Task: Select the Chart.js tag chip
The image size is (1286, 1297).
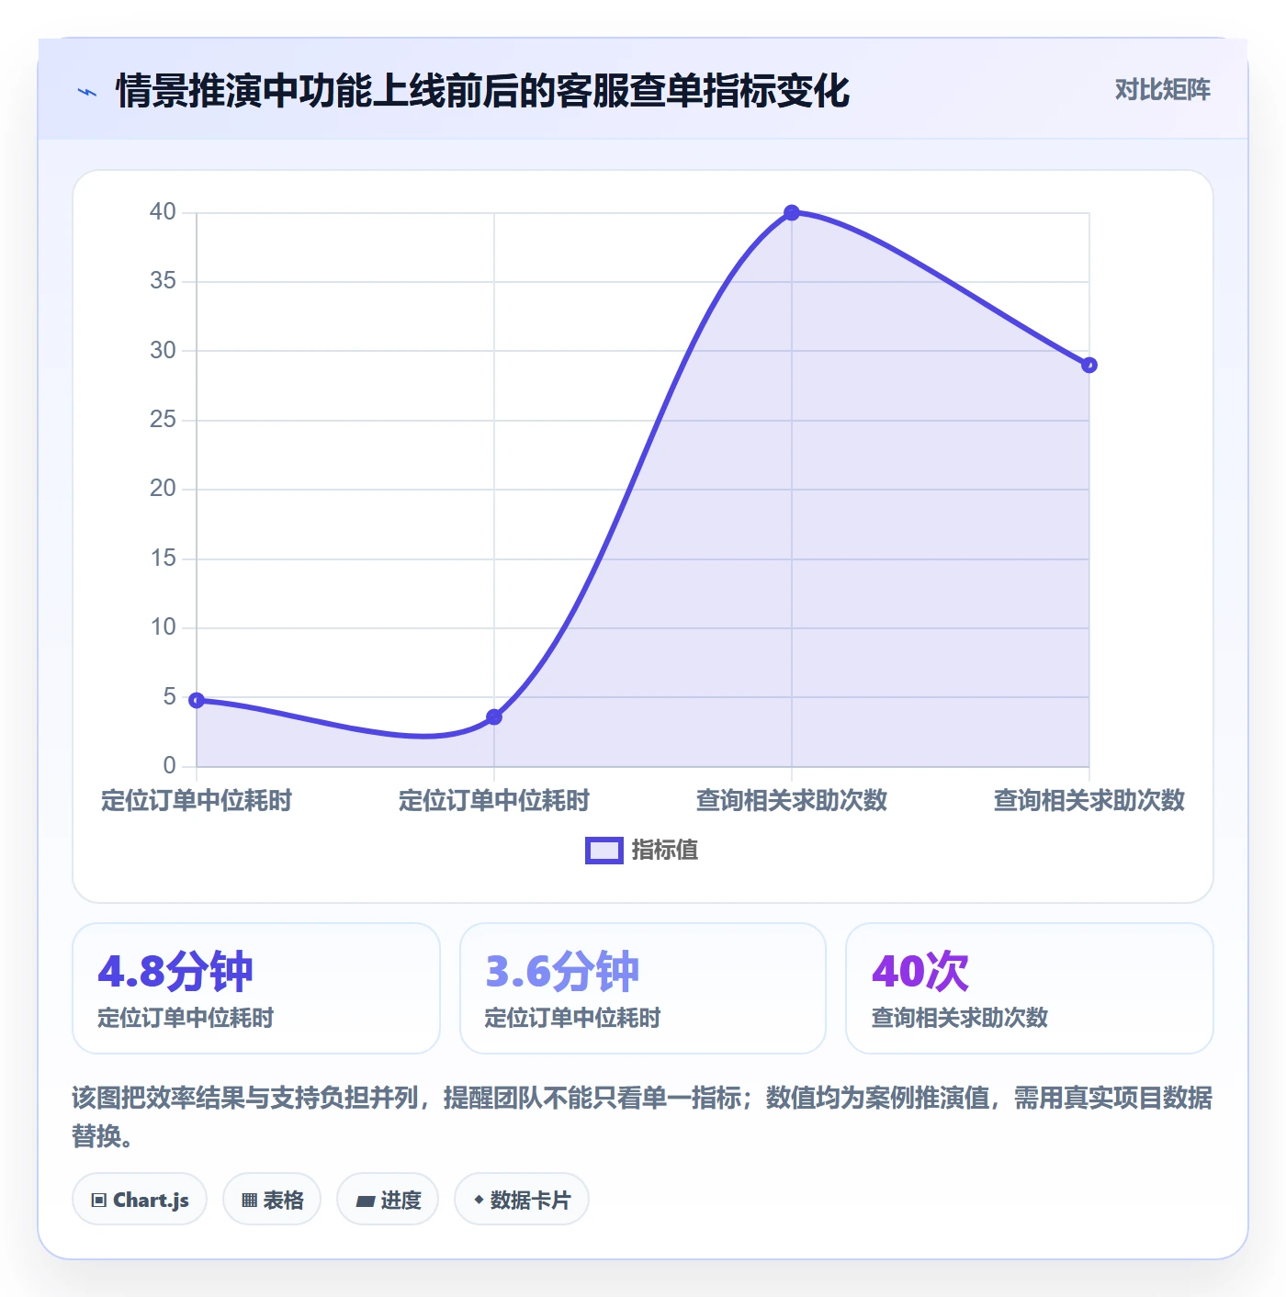Action: tap(140, 1200)
